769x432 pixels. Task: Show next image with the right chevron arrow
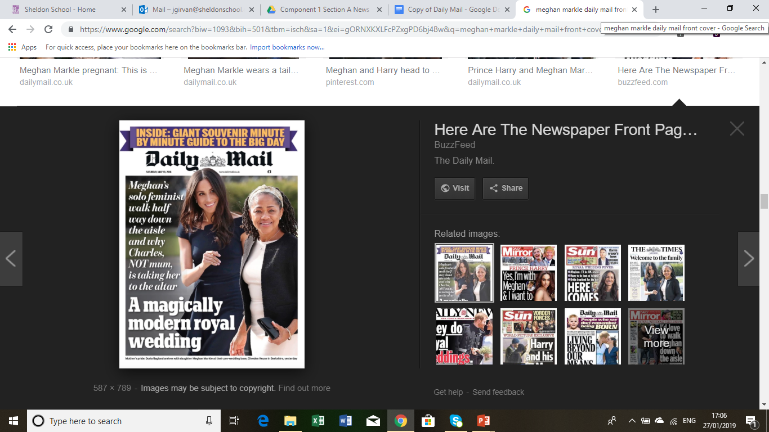point(749,259)
